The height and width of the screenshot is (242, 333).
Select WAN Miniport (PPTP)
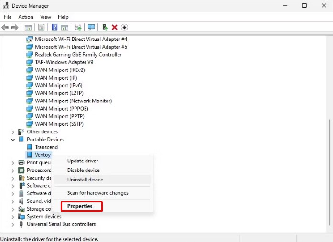pos(60,116)
